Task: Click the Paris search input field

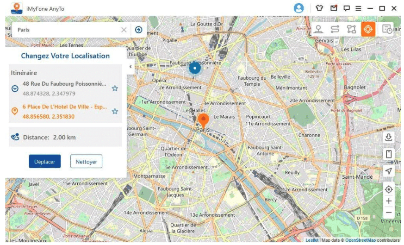Action: click(65, 30)
